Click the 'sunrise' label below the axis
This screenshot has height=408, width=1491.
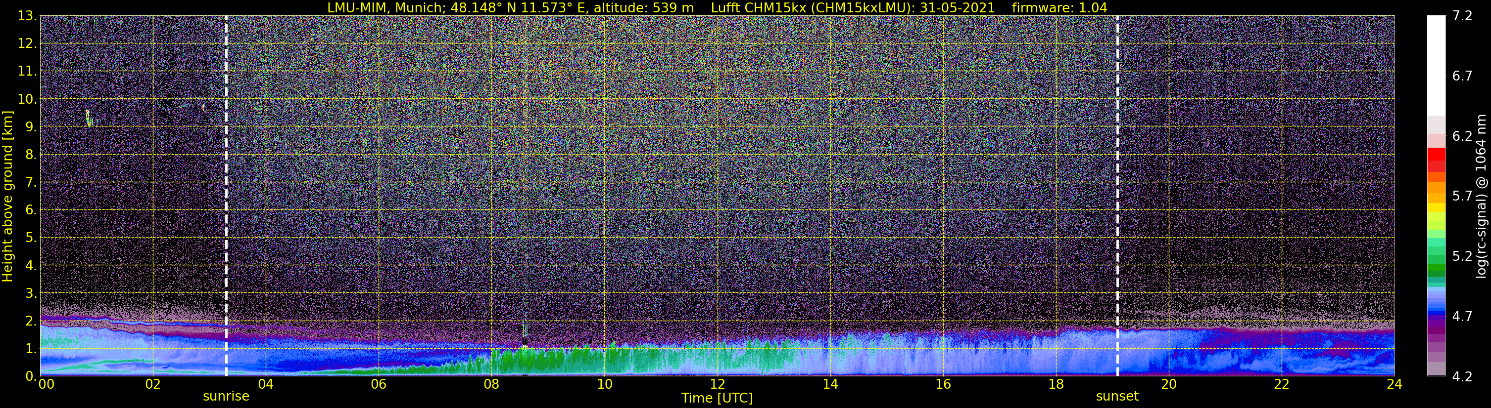pos(226,397)
